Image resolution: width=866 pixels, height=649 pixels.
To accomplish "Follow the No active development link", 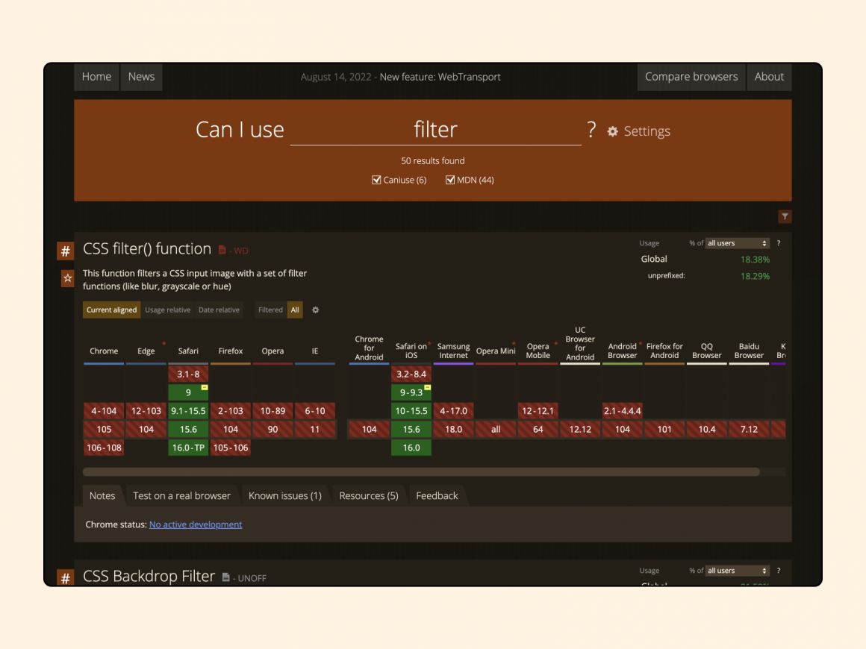I will pos(196,524).
